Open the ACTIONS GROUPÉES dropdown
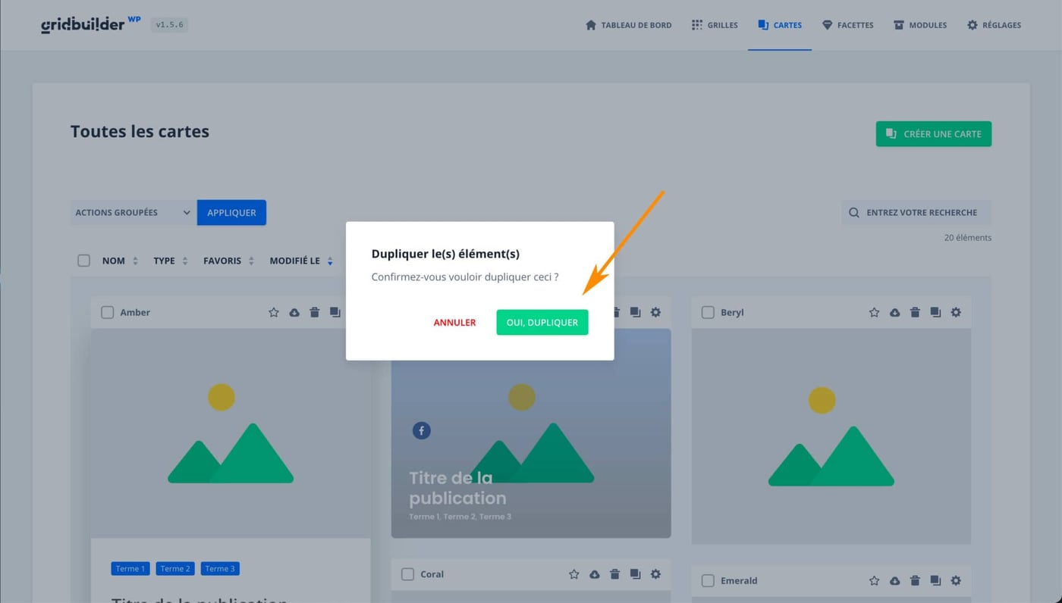This screenshot has height=603, width=1062. (131, 212)
